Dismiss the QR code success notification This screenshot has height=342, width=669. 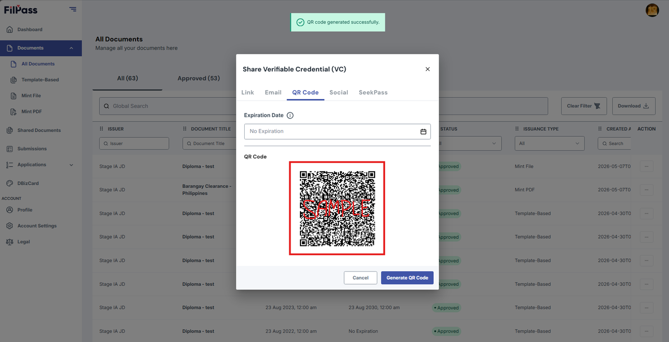339,22
